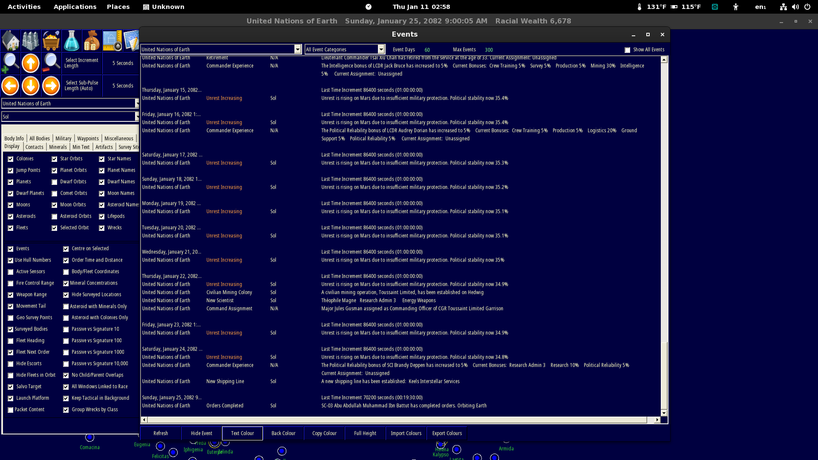Open the en keyboard layout selector
The width and height of the screenshot is (818, 460).
(760, 7)
